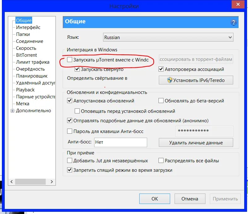Click the Установить IPv6/Teredo button

coord(196,80)
